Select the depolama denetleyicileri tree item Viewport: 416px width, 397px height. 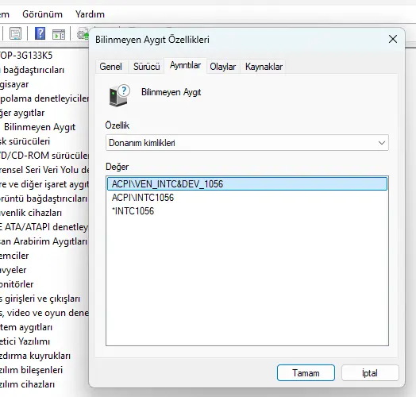[44, 98]
